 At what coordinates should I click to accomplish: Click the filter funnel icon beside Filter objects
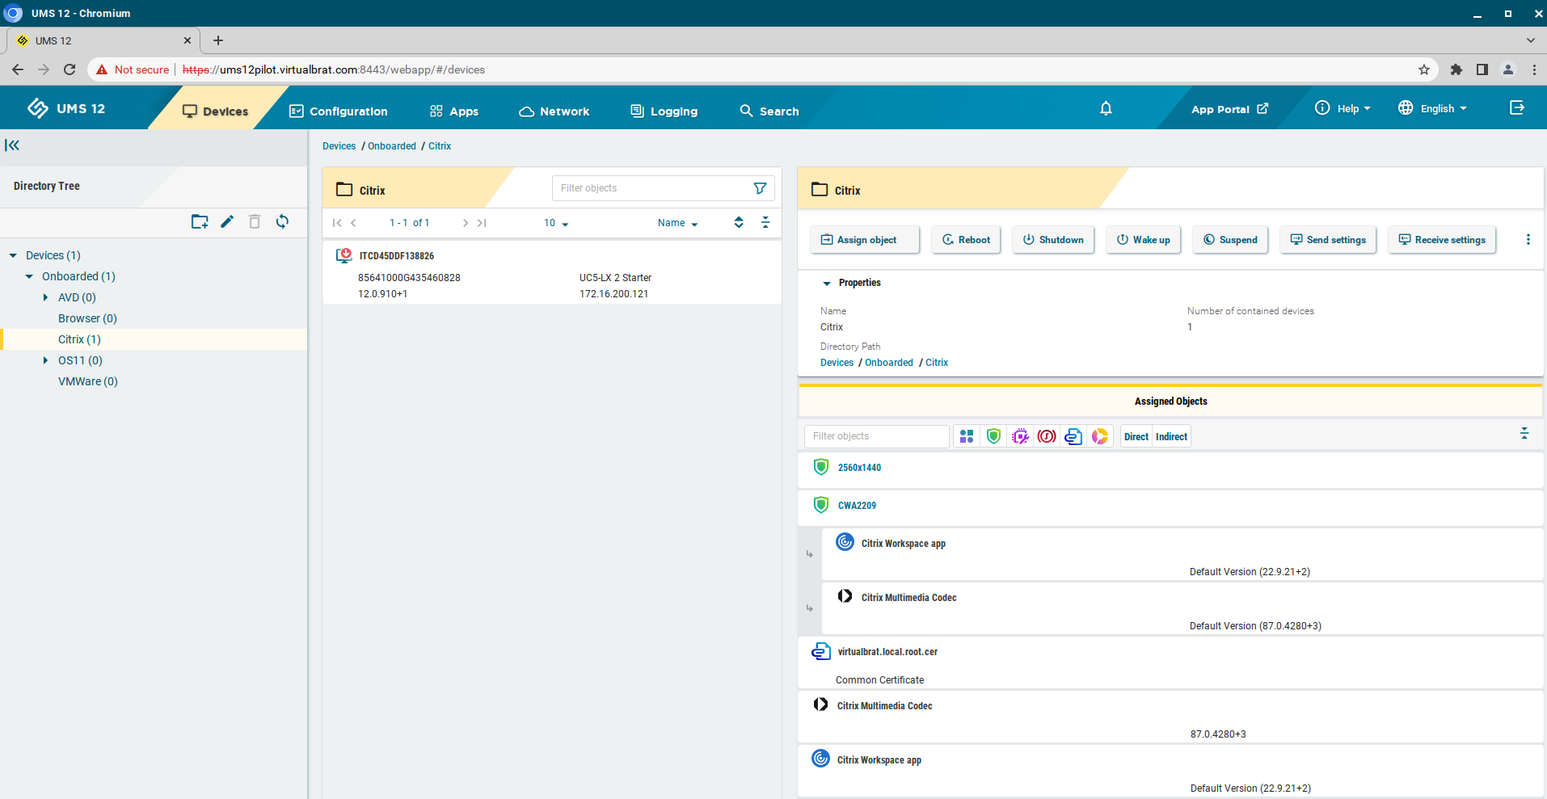point(759,187)
